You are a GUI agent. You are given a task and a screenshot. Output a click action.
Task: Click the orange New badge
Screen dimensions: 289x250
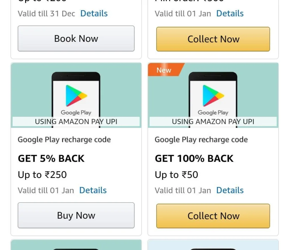pos(164,70)
